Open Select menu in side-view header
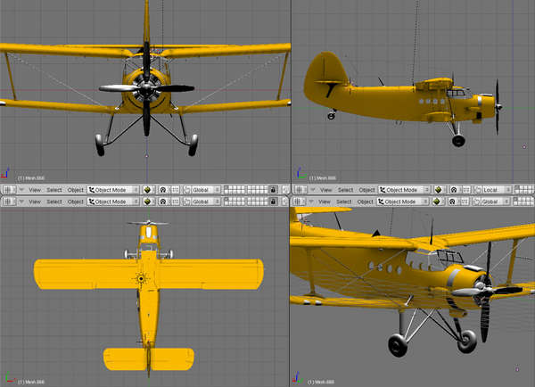Image resolution: width=535 pixels, height=387 pixels. pos(345,190)
